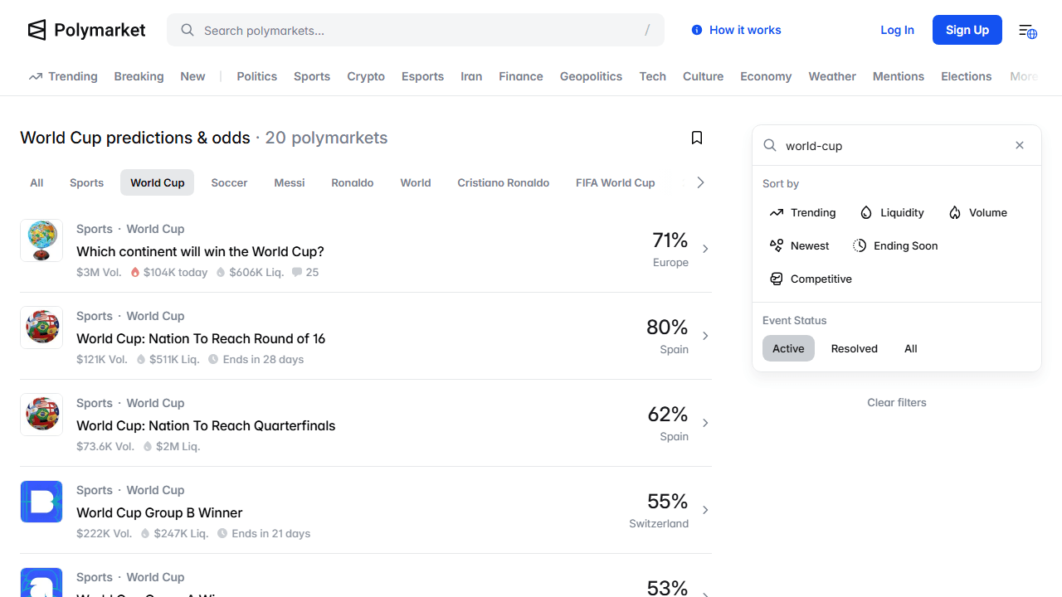Open the continent World Cup globe thumbnail
Image resolution: width=1062 pixels, height=597 pixels.
click(x=41, y=240)
